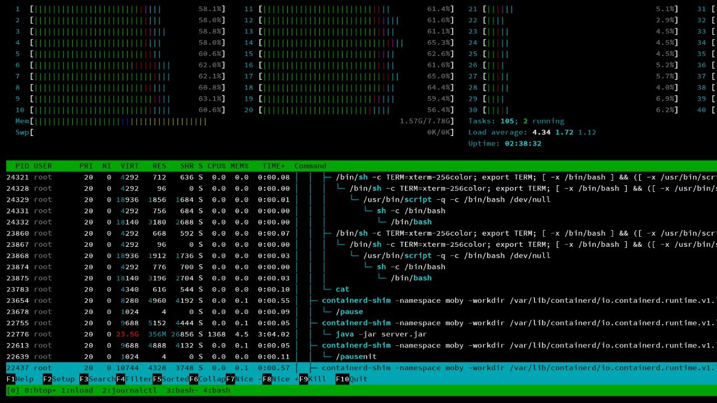Screen dimensions: 717x403
Task: Click highlighted containerd-shim row PID 22437
Action: [361, 368]
